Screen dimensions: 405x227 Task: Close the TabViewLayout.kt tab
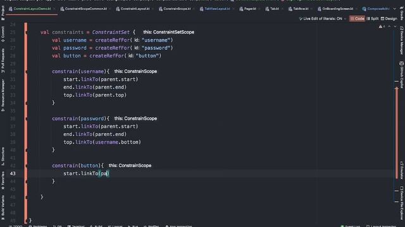coord(233,9)
